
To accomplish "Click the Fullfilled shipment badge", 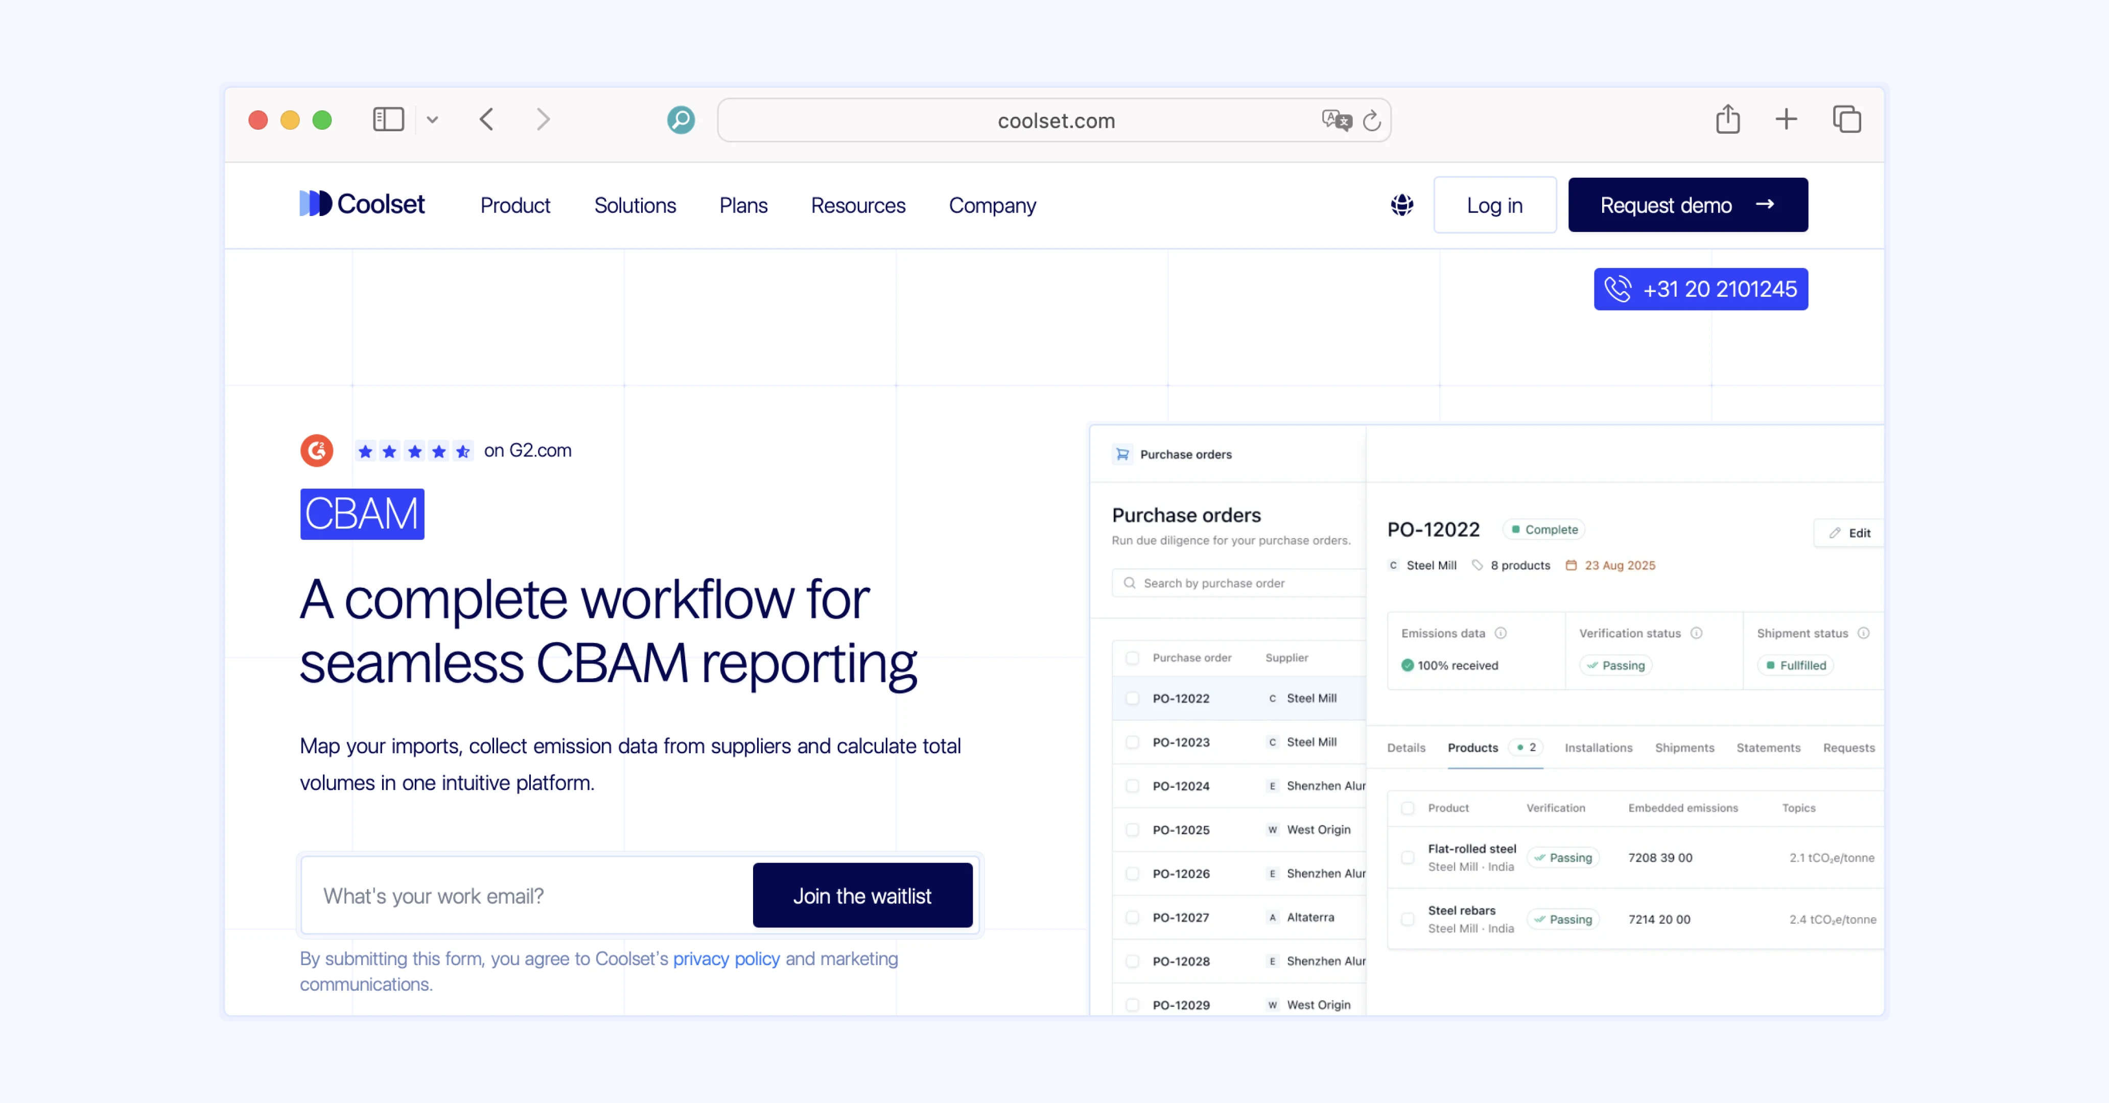I will pos(1795,665).
